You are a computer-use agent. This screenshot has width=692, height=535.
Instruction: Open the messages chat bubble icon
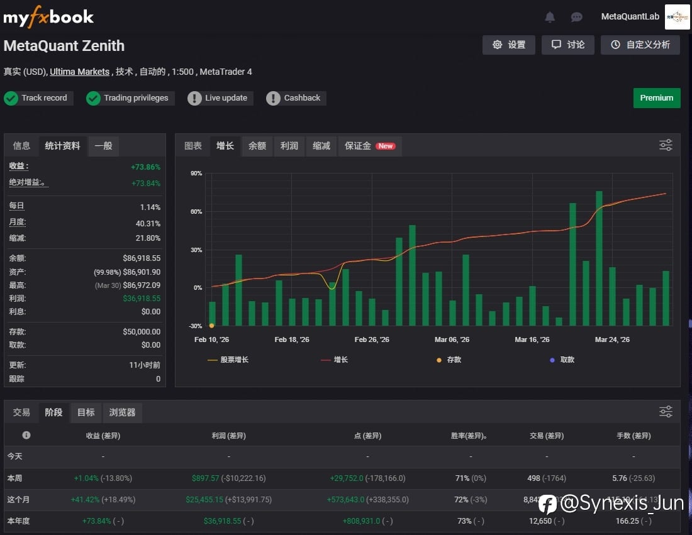576,17
